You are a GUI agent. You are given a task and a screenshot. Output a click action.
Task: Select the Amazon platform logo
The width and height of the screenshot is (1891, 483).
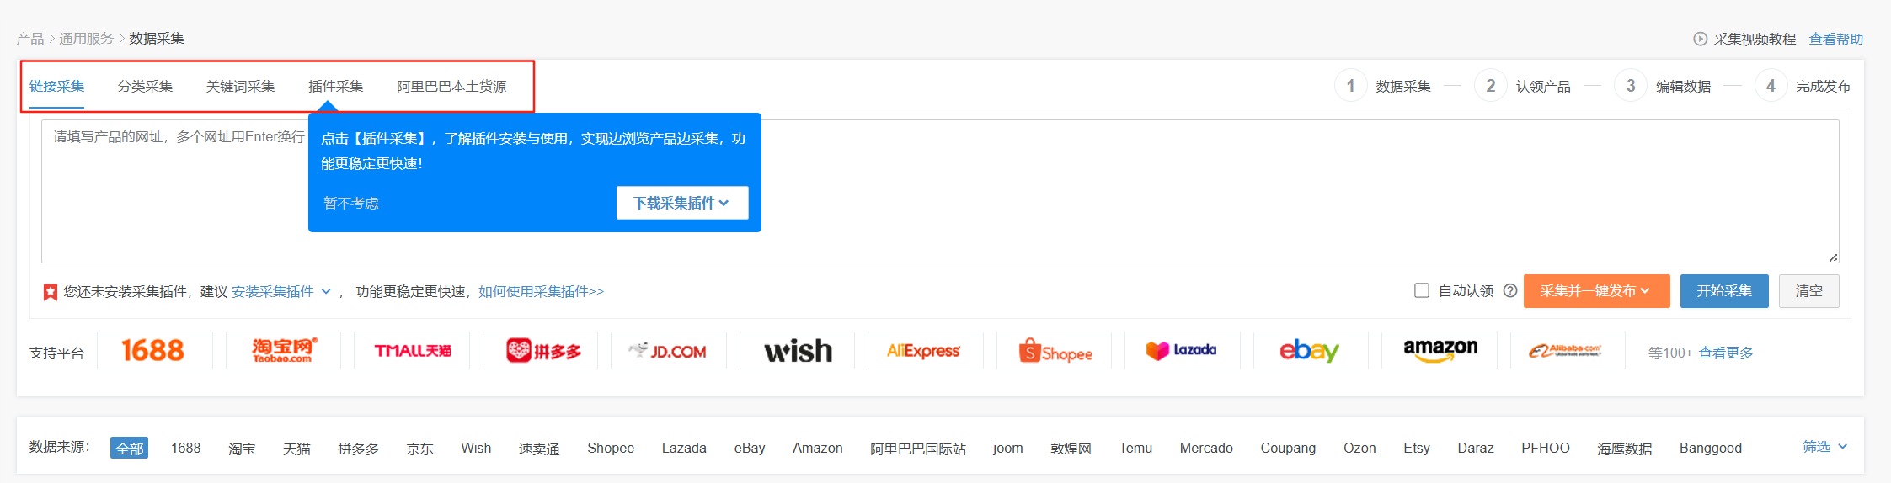pos(1440,350)
